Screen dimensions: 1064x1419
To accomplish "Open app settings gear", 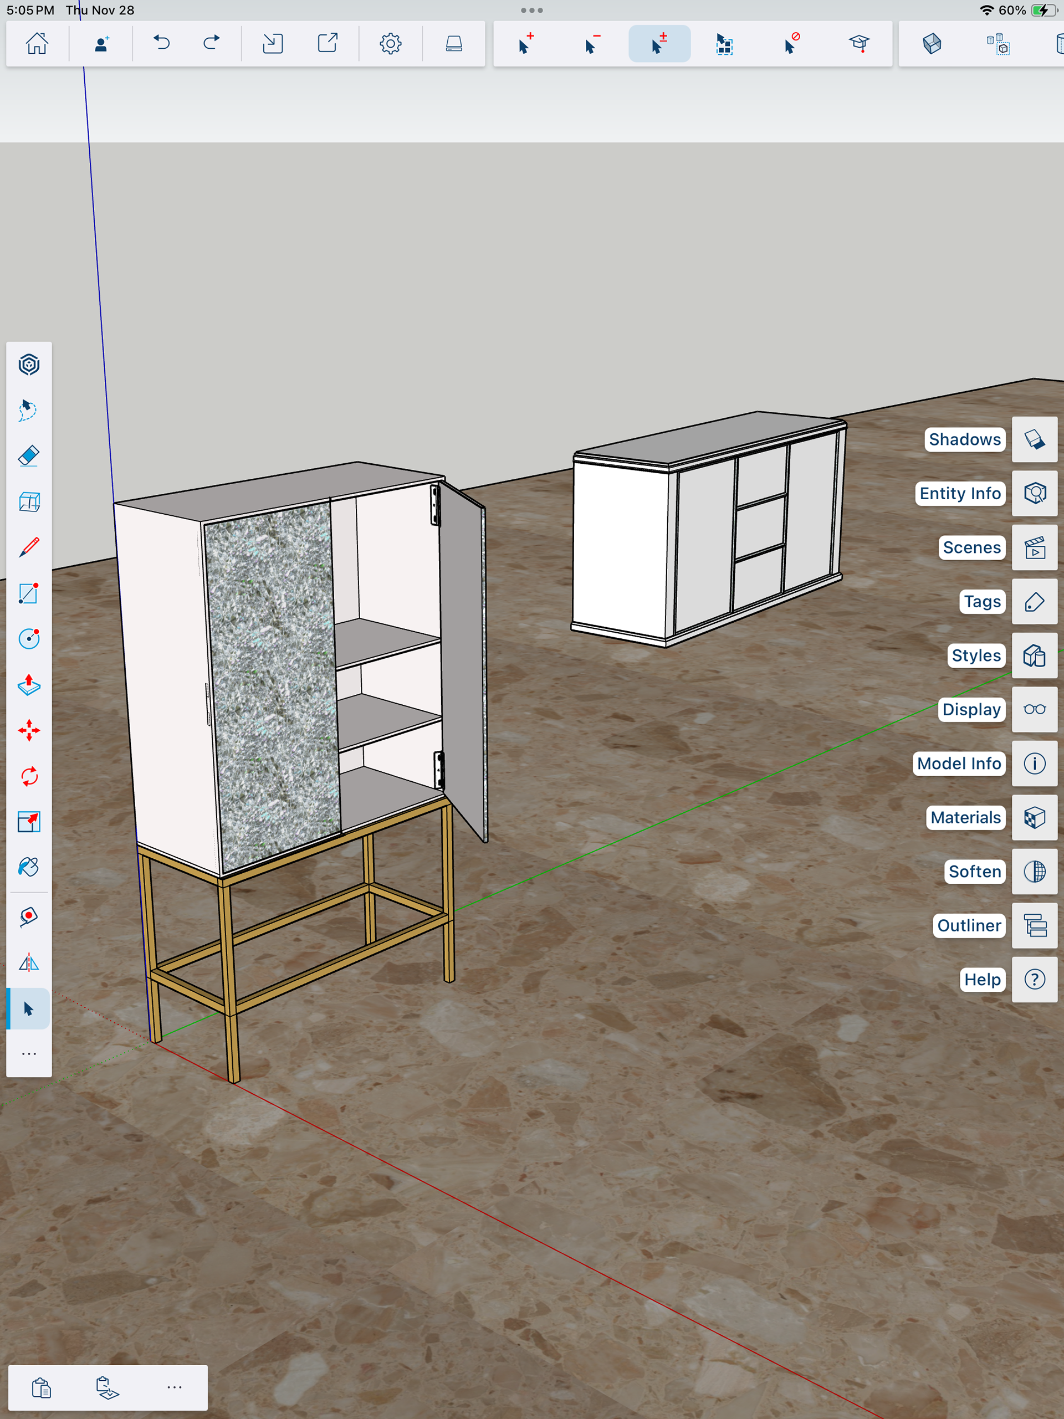I will 390,44.
